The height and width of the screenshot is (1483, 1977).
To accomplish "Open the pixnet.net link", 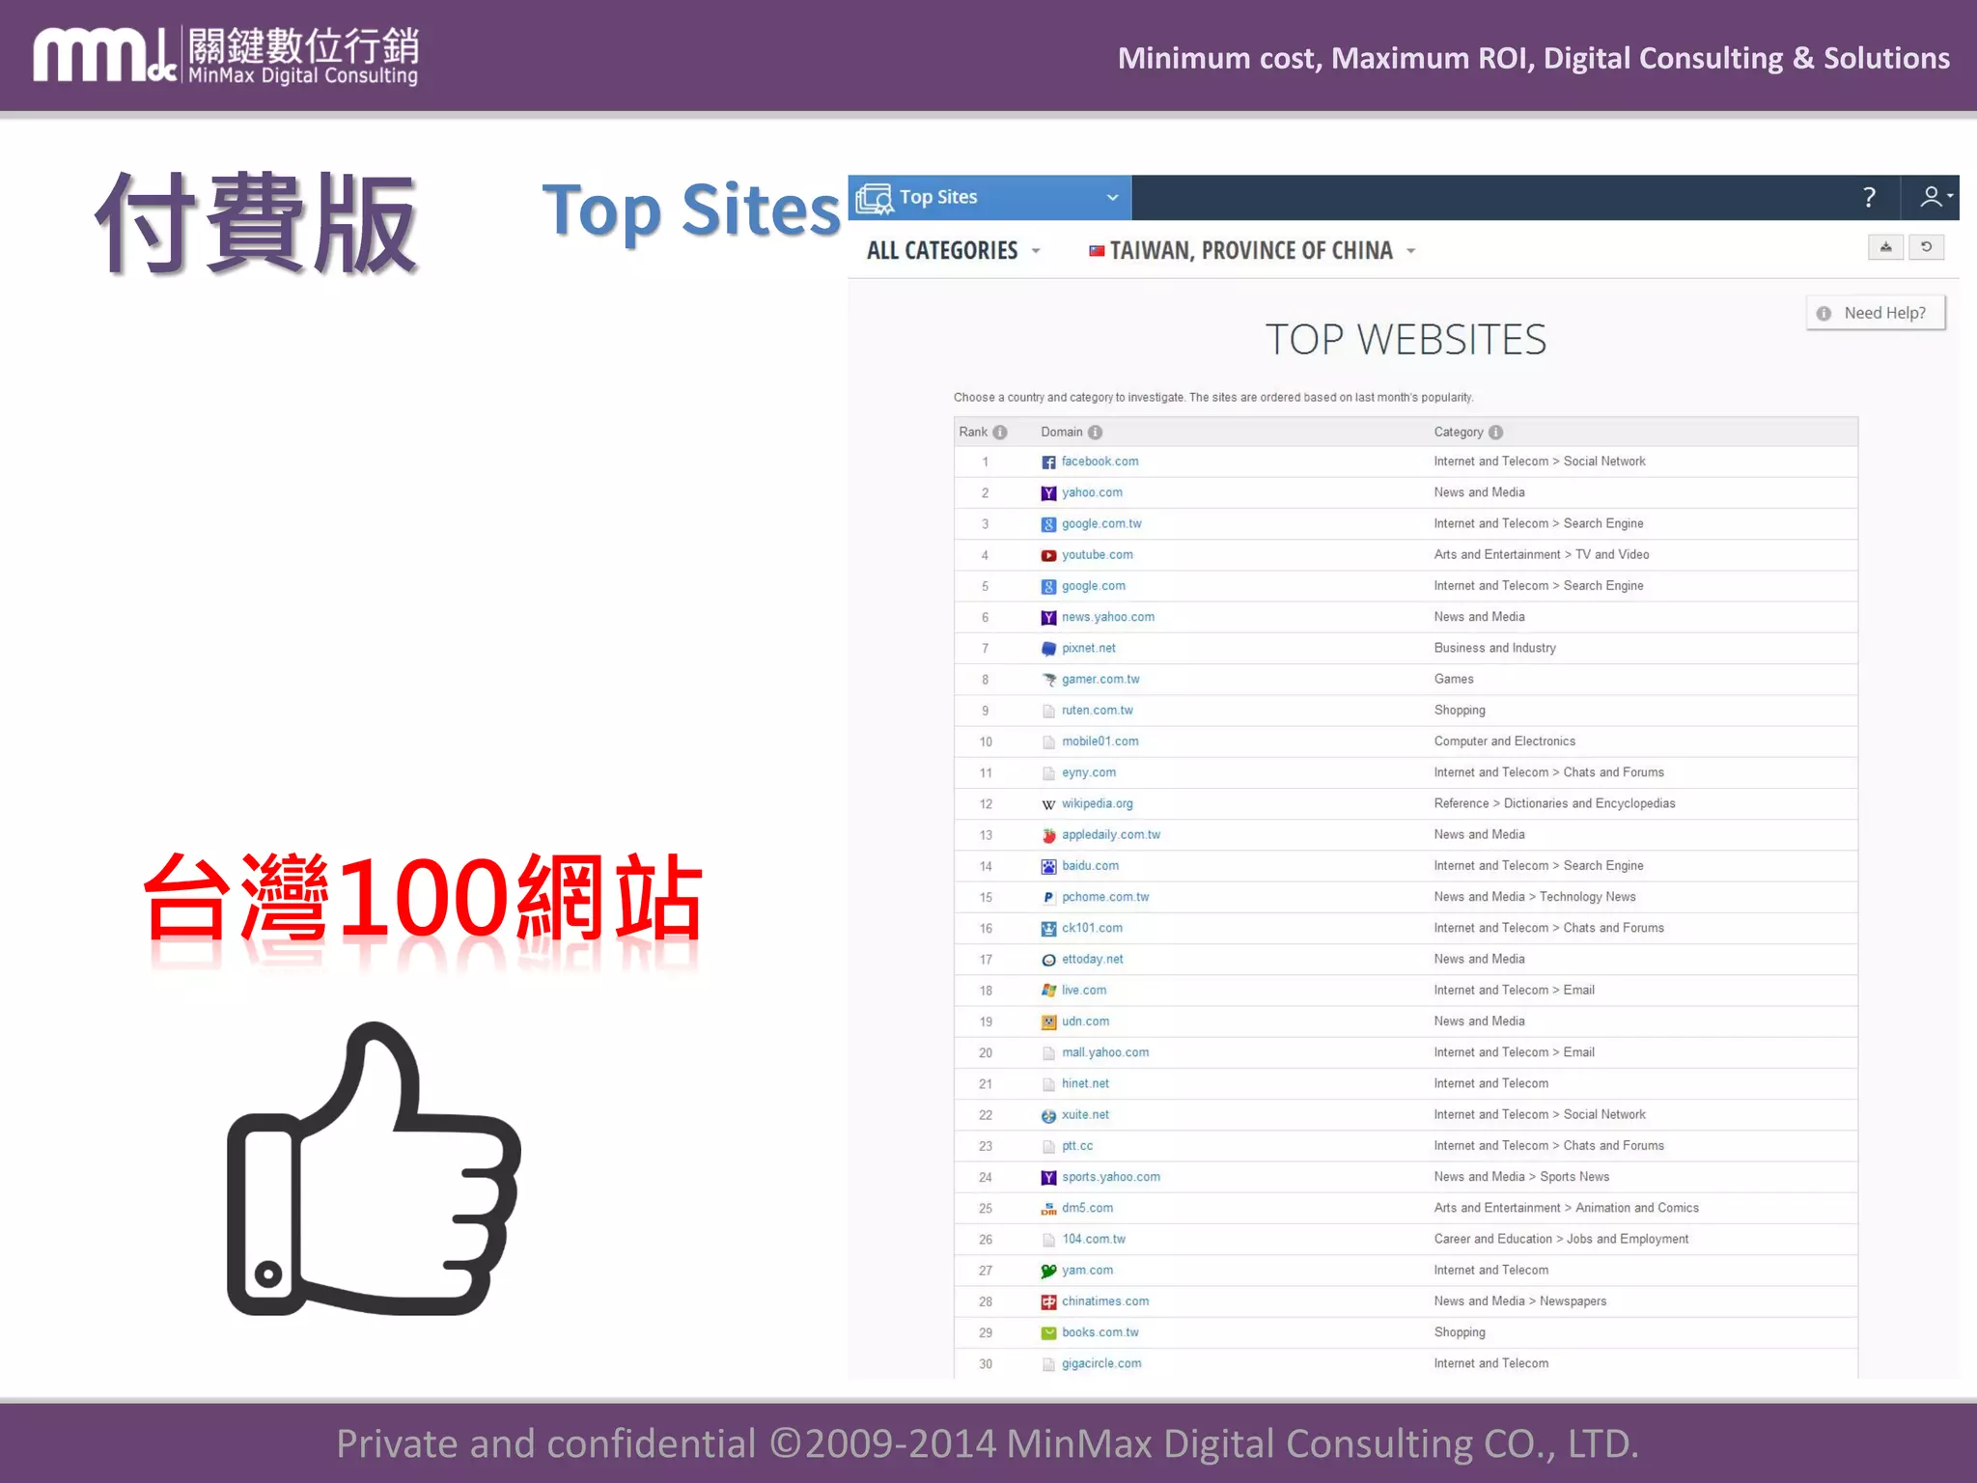I will point(1088,648).
